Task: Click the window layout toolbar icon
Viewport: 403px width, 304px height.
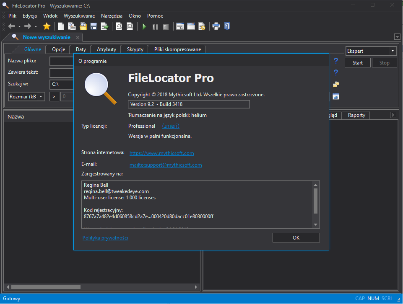Action: (191, 26)
